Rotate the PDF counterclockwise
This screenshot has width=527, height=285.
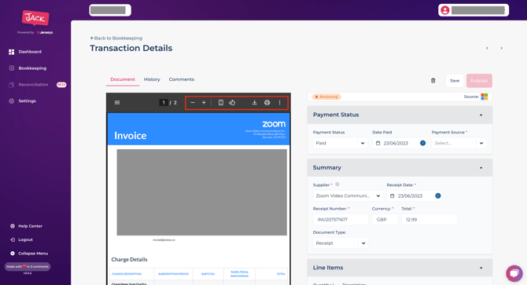232,103
